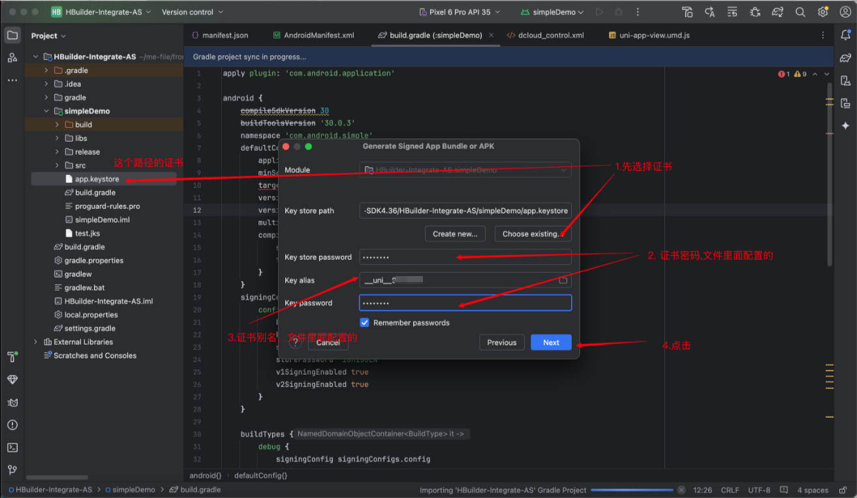Sync project with Gradle files elephant icon
Image resolution: width=857 pixels, height=498 pixels.
pos(777,12)
